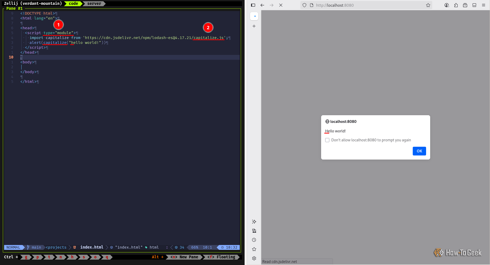Click the 66% position indicator in statusline
This screenshot has height=265, width=490.
(x=195, y=247)
